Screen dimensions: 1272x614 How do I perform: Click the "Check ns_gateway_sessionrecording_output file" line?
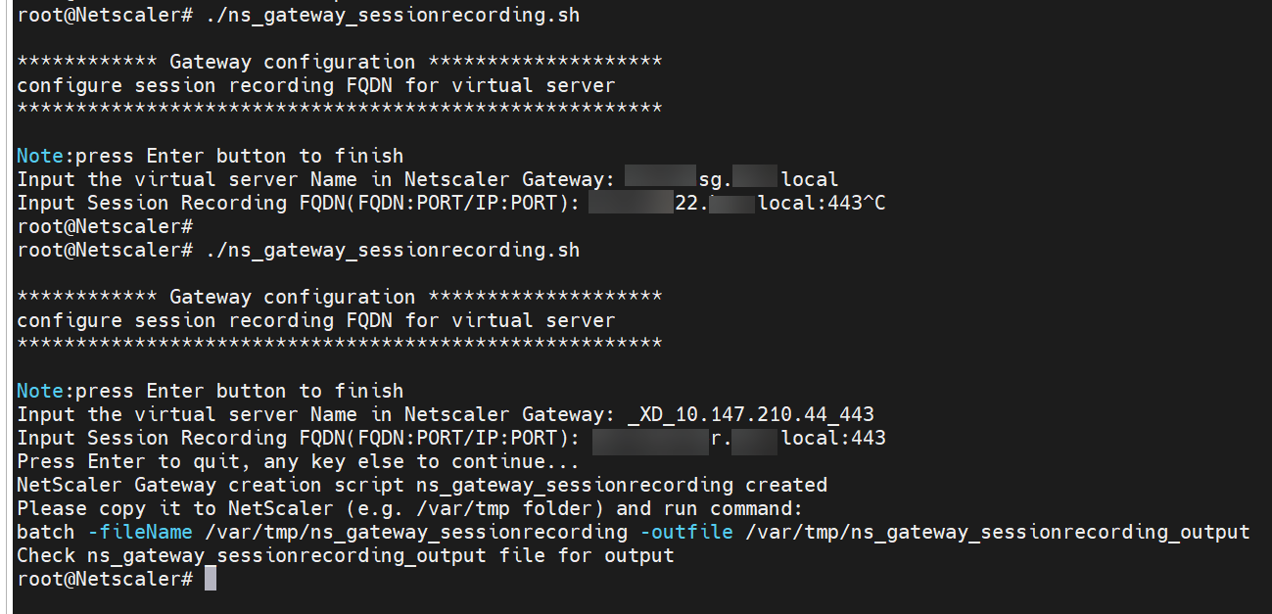coord(345,556)
